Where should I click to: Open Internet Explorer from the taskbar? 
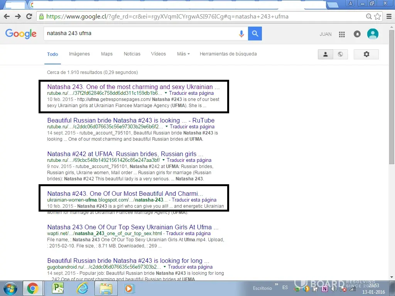pyautogui.click(x=82, y=288)
